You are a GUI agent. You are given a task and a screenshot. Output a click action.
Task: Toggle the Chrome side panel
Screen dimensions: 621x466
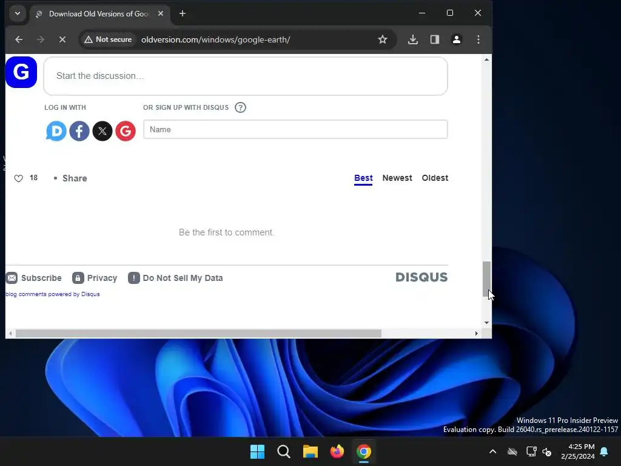(x=434, y=39)
